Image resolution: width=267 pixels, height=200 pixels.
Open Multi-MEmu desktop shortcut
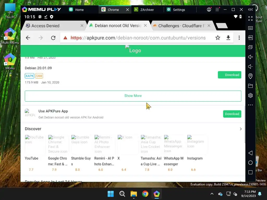click(x=10, y=36)
